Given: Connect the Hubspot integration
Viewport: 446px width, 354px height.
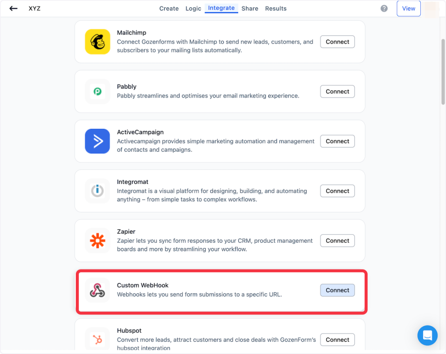Looking at the screenshot, I should [x=338, y=340].
